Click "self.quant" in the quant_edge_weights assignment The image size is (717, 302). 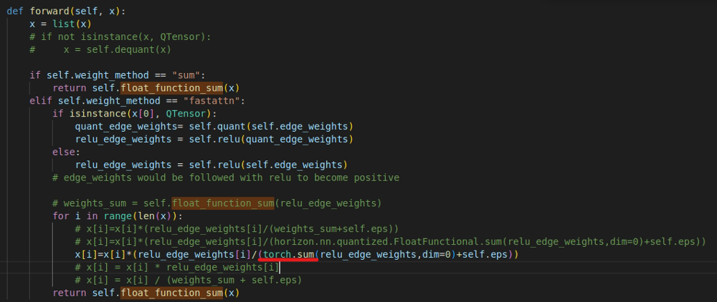tap(217, 126)
